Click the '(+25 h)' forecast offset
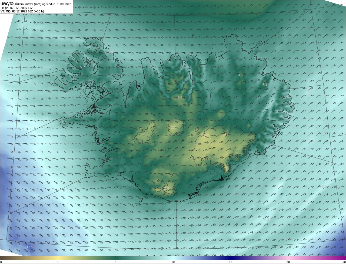Image resolution: width=346 pixels, height=264 pixels. pyautogui.click(x=39, y=11)
